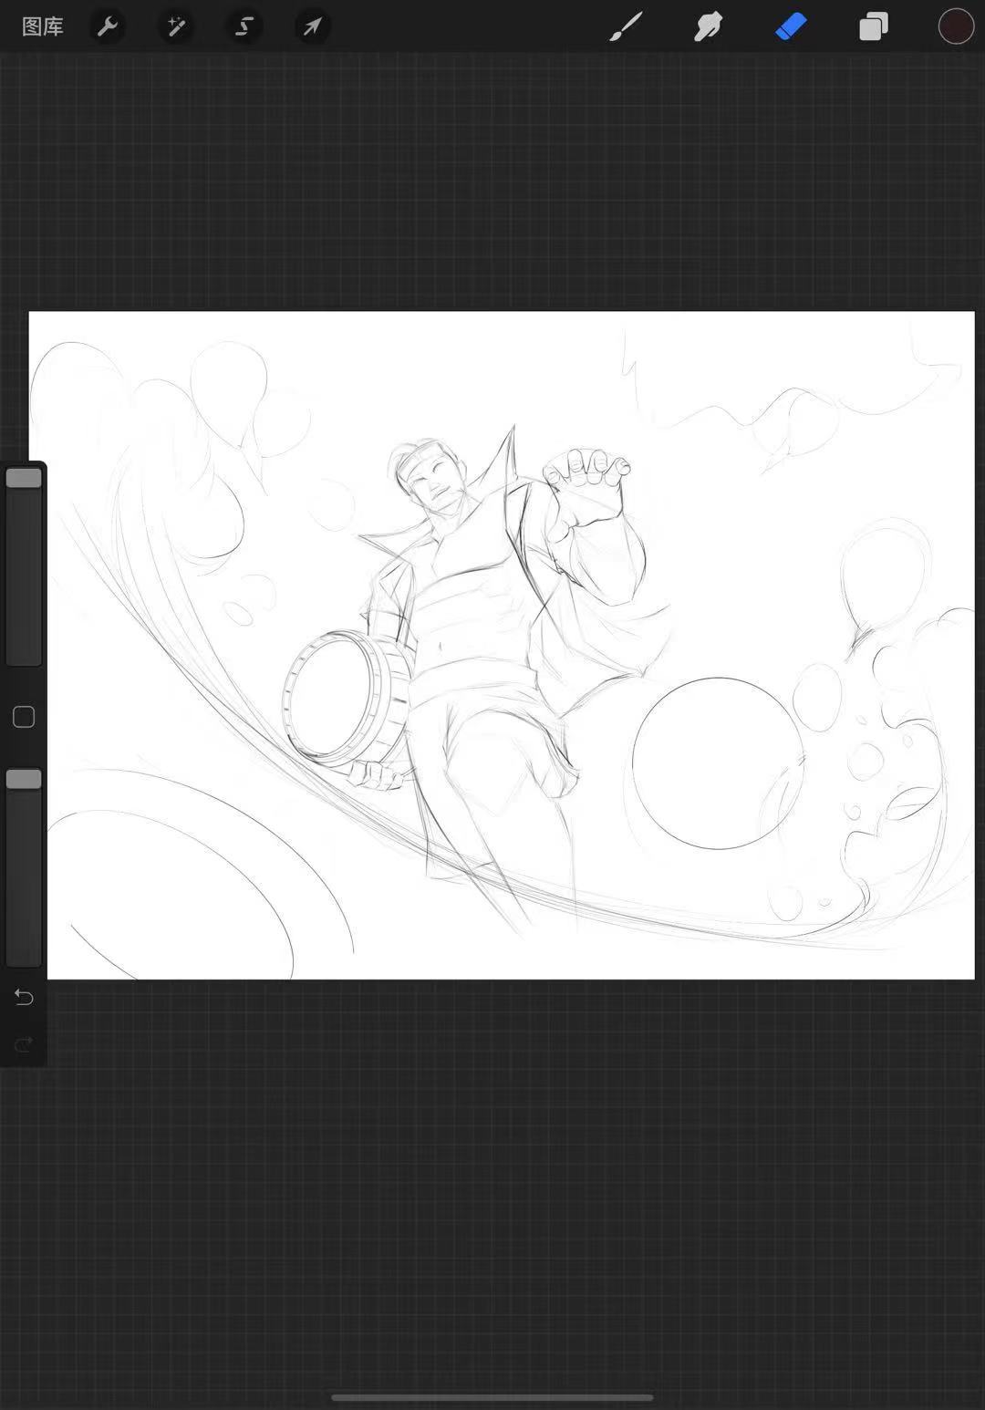Viewport: 985px width, 1410px height.
Task: Select the Paint brush tool
Action: click(626, 26)
